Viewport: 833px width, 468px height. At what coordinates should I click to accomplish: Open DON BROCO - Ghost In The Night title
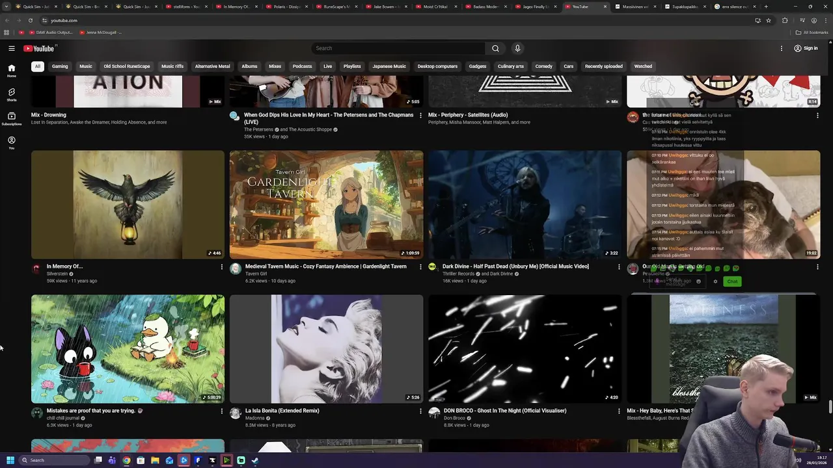pyautogui.click(x=505, y=411)
